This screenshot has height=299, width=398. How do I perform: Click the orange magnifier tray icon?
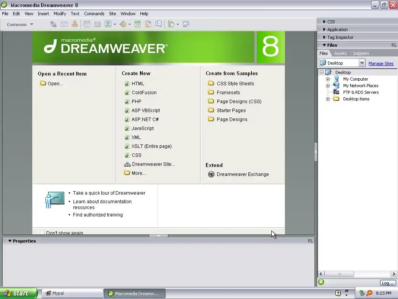coord(369,293)
